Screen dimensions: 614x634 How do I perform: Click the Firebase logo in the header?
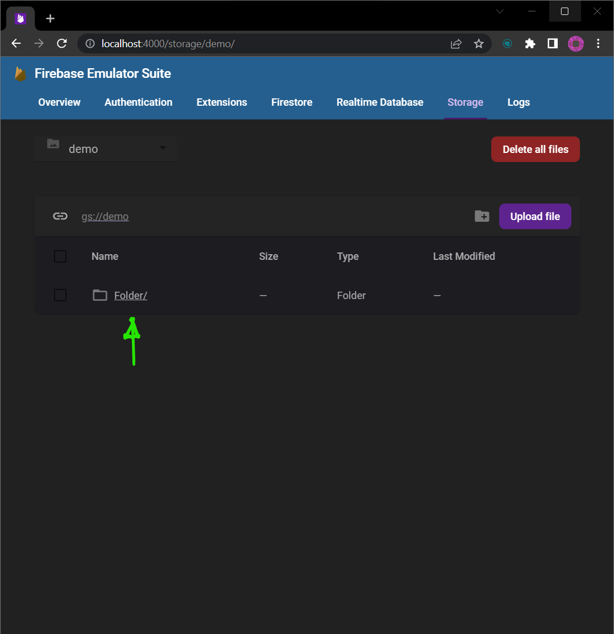click(20, 73)
